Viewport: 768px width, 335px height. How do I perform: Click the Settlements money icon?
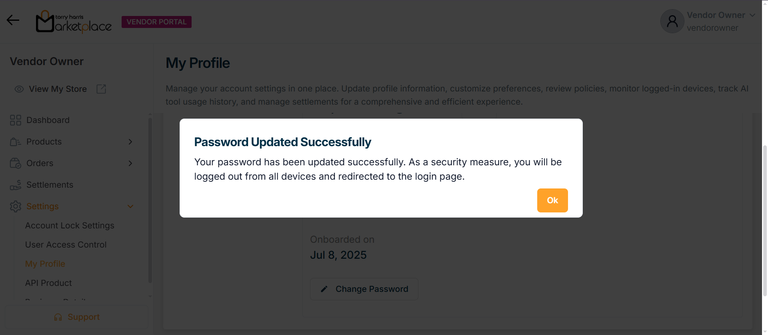point(16,185)
